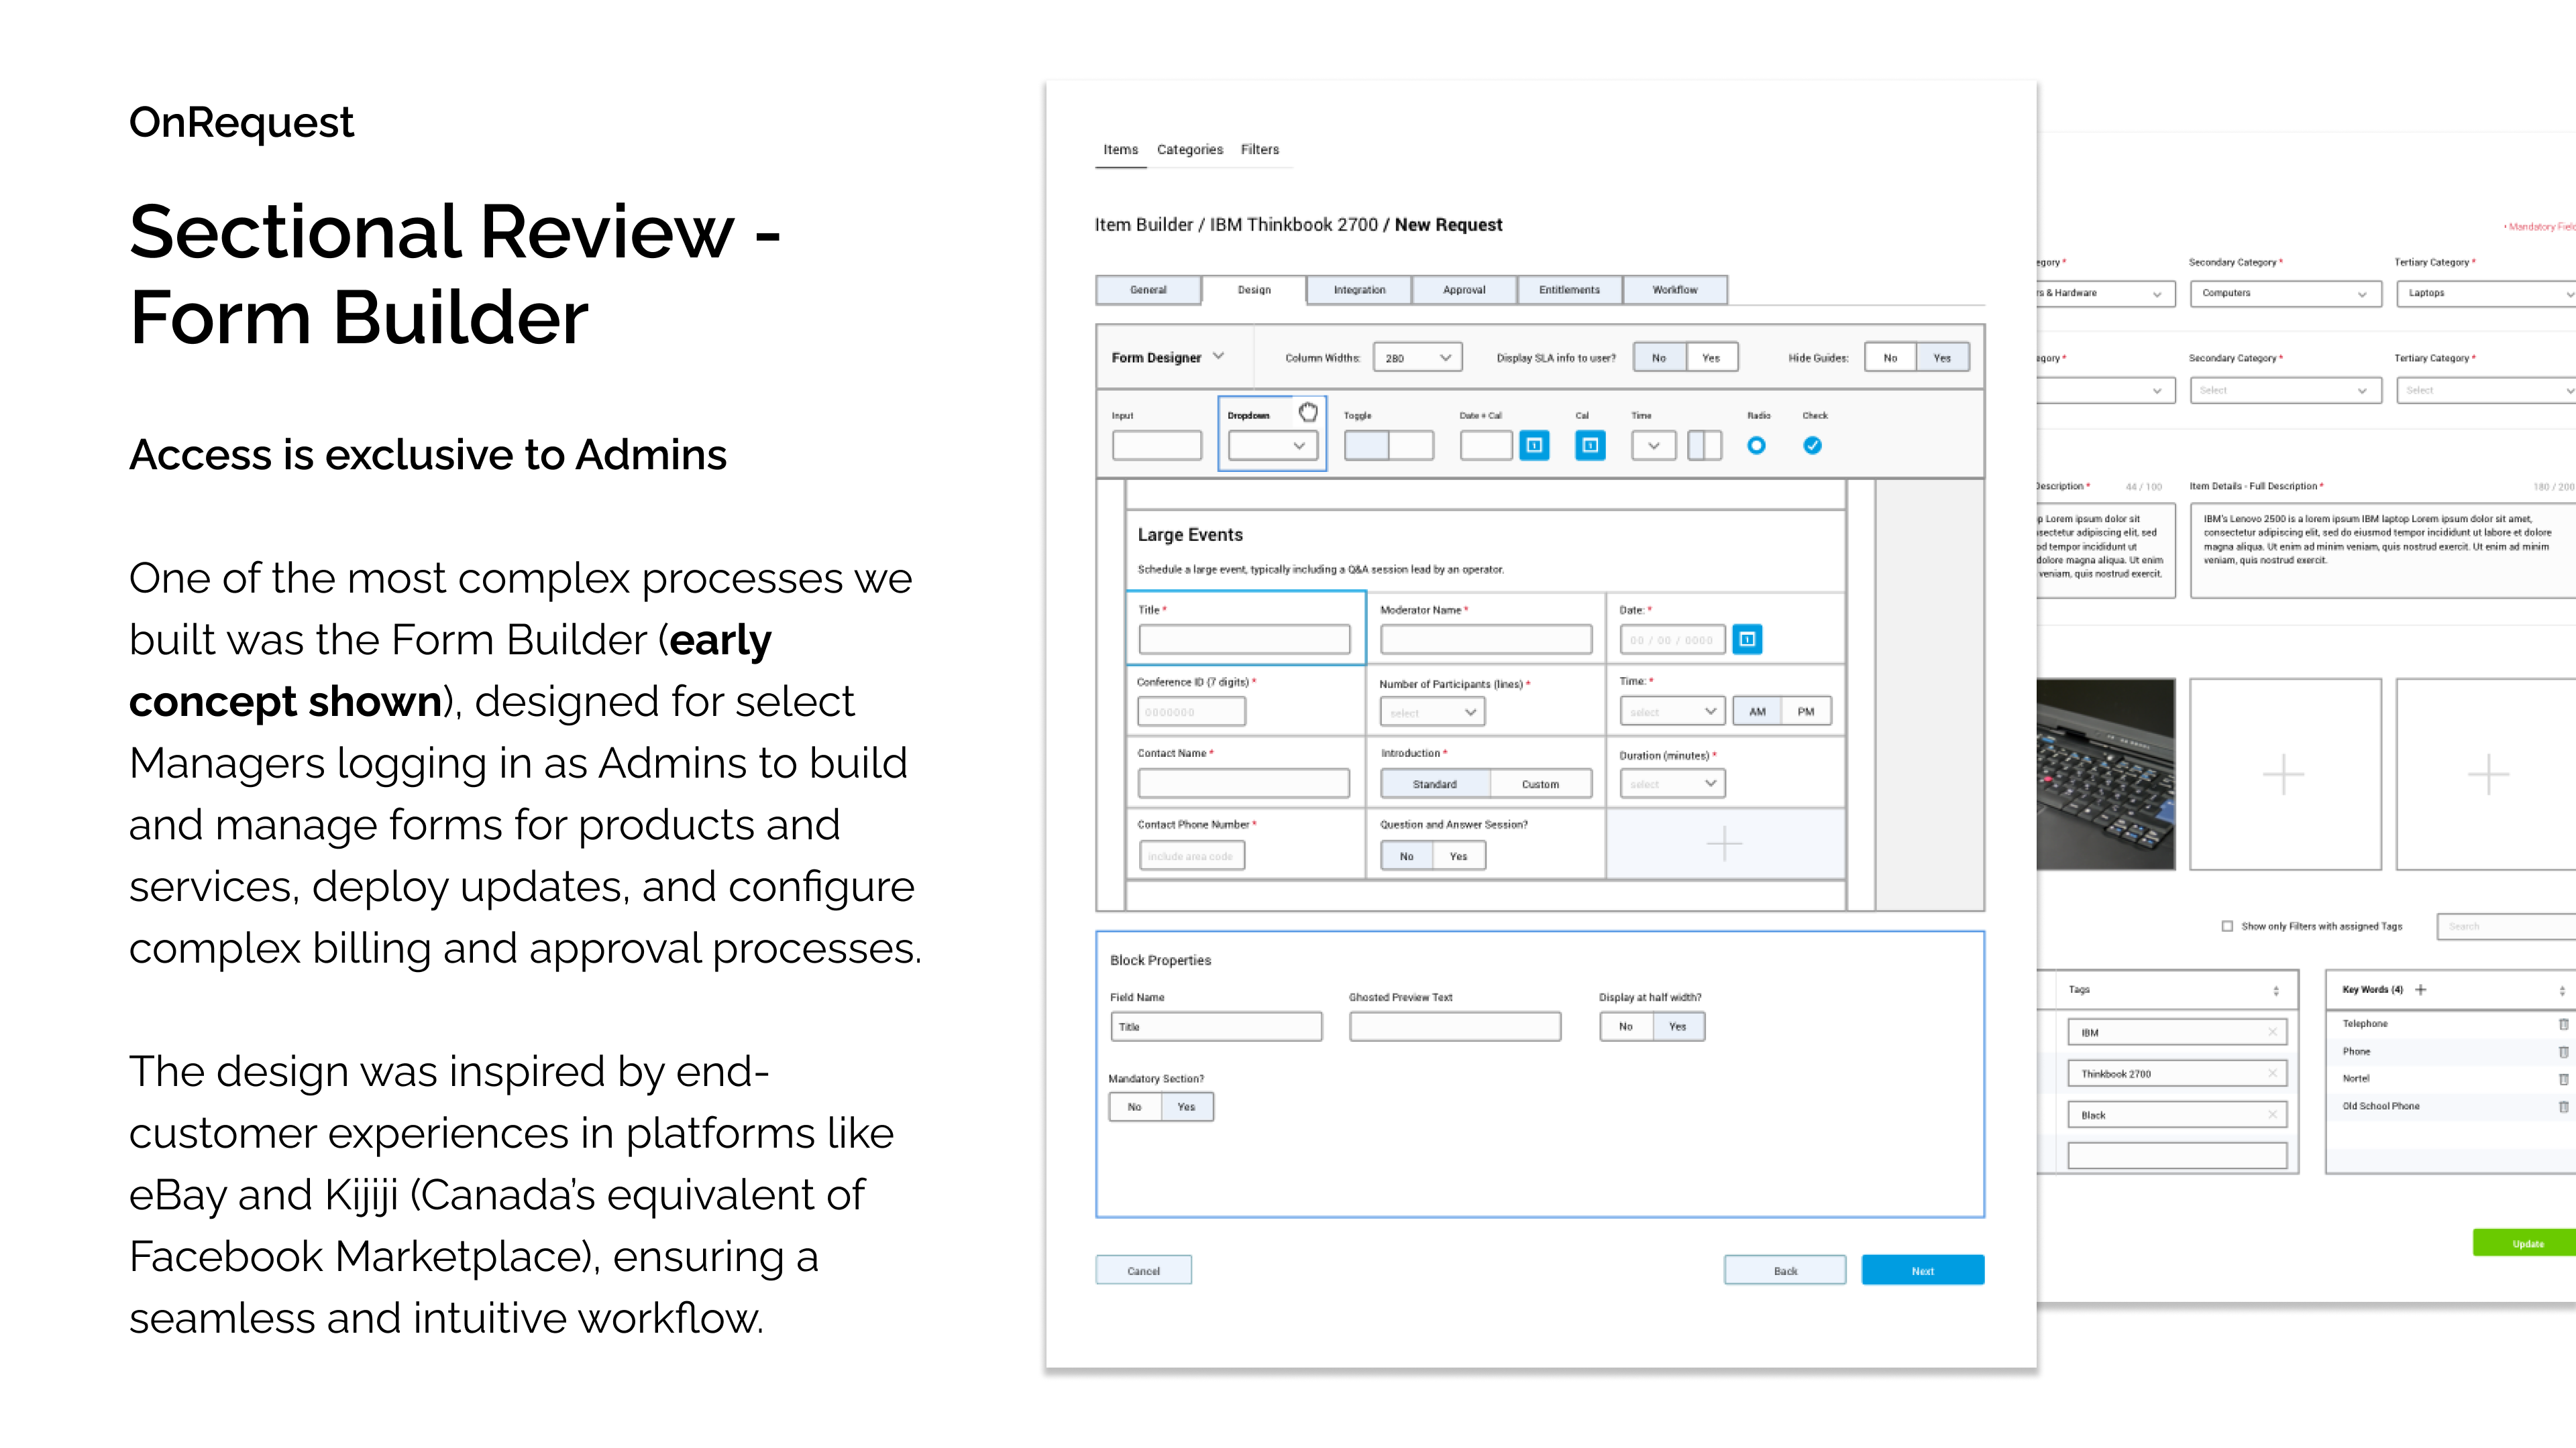2576x1448 pixels.
Task: Remove the IBM tag with its X
Action: (2272, 1032)
